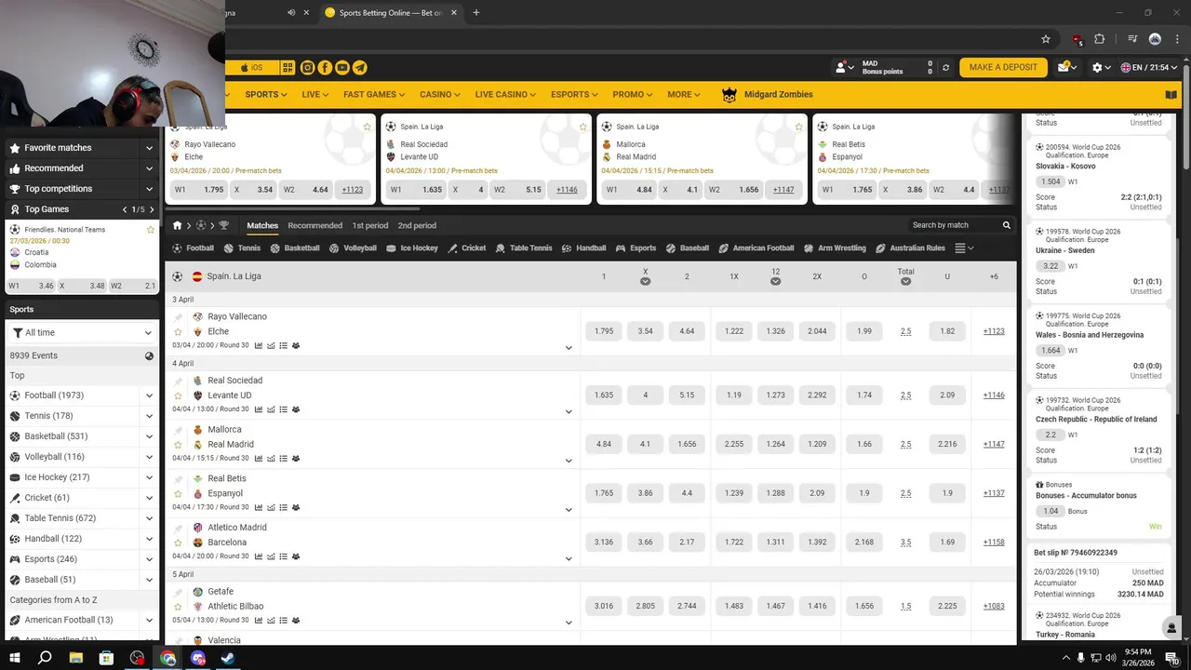Star the Real Sociedad vs Levante card
This screenshot has height=670, width=1191.
(582, 127)
